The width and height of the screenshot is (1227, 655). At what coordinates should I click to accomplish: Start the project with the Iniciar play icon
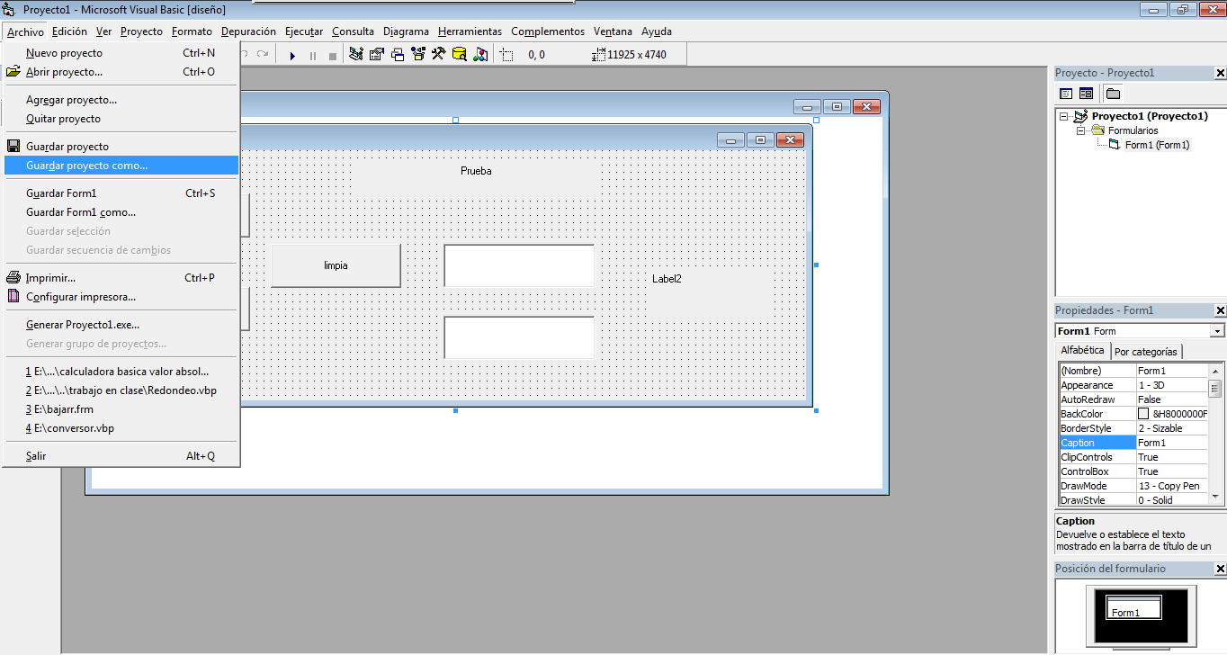292,55
